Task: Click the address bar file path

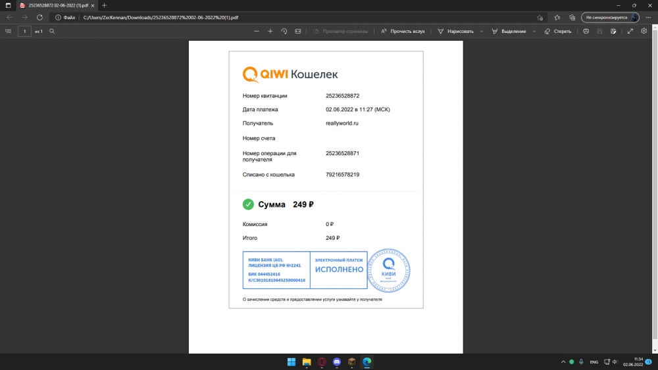Action: (x=161, y=18)
